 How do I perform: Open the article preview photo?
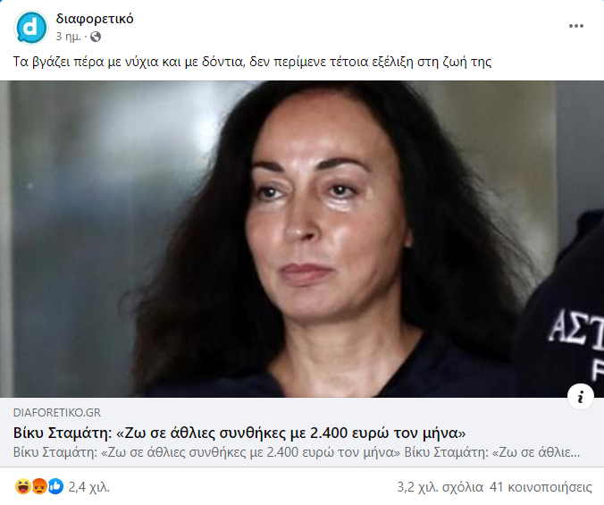click(302, 239)
